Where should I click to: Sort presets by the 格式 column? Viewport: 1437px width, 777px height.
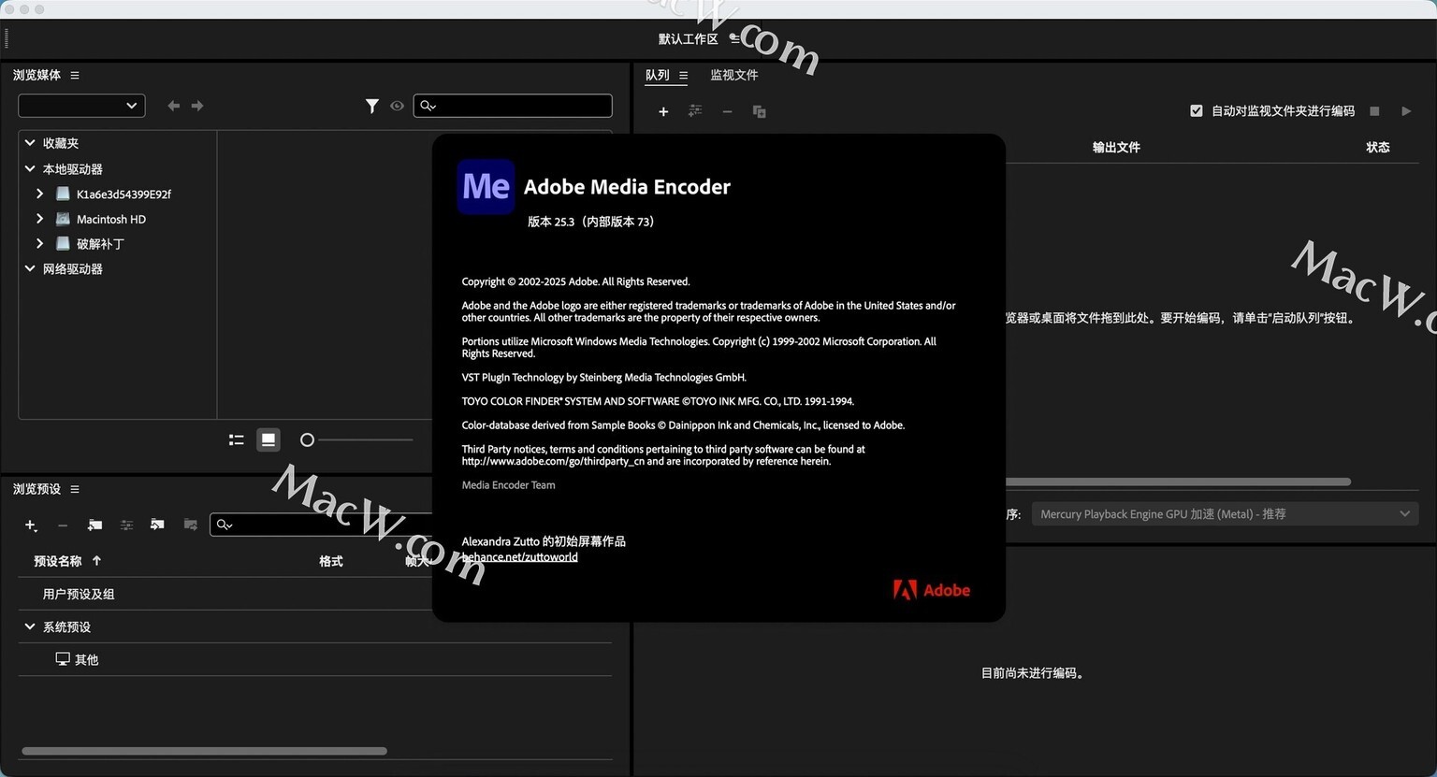click(x=331, y=561)
